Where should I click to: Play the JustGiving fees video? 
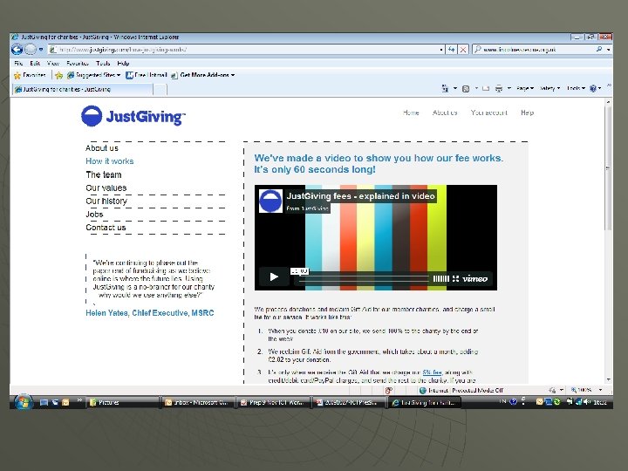(274, 276)
